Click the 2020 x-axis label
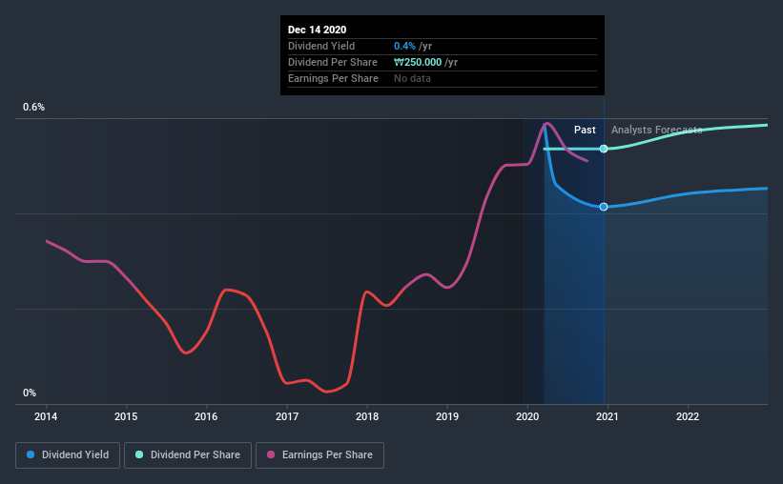This screenshot has height=484, width=783. tap(527, 416)
